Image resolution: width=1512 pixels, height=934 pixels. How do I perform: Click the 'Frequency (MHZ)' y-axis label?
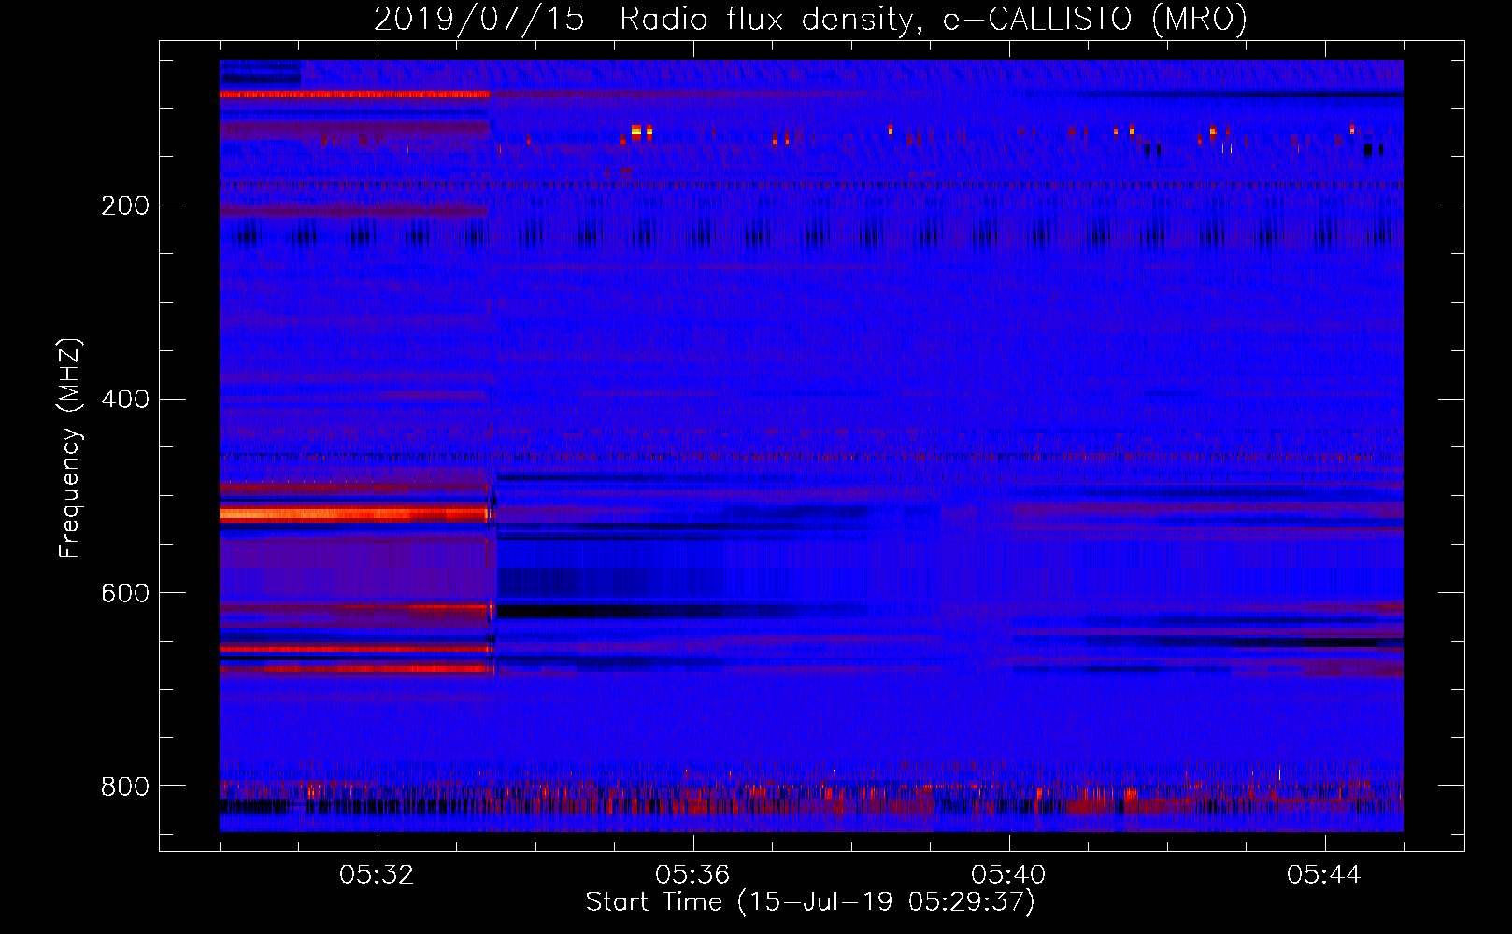[x=69, y=447]
